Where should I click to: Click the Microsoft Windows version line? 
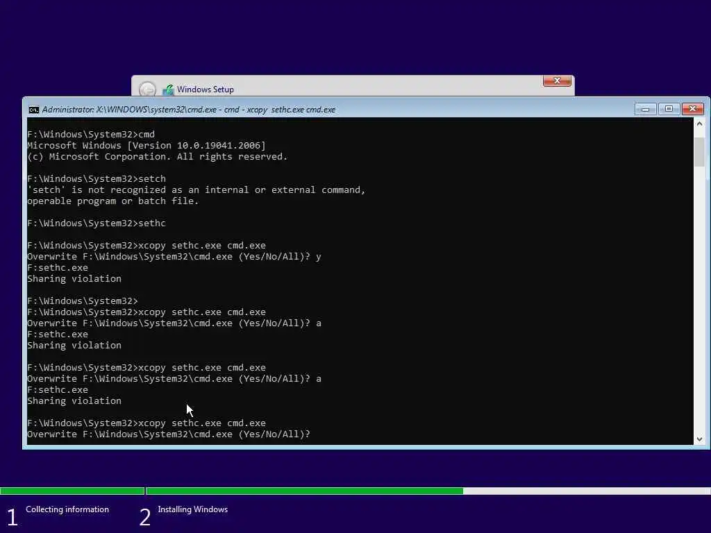coord(147,146)
